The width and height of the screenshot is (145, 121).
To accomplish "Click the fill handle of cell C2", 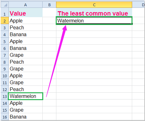I will 132,24.
